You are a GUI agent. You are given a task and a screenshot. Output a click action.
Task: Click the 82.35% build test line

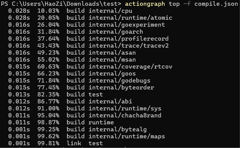pos(55,95)
